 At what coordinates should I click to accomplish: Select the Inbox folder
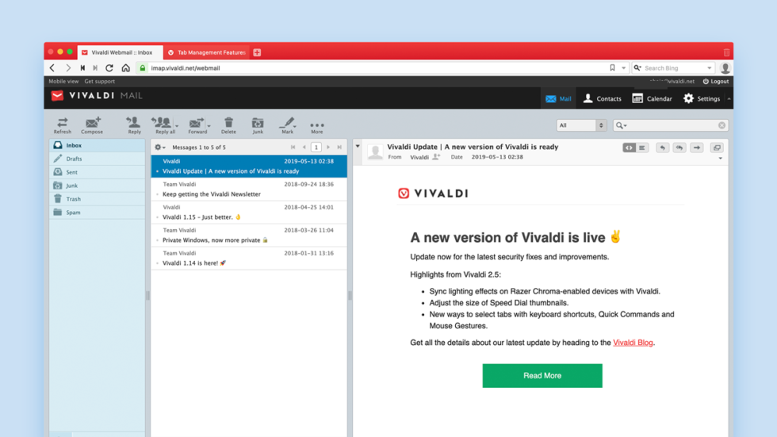click(x=98, y=145)
